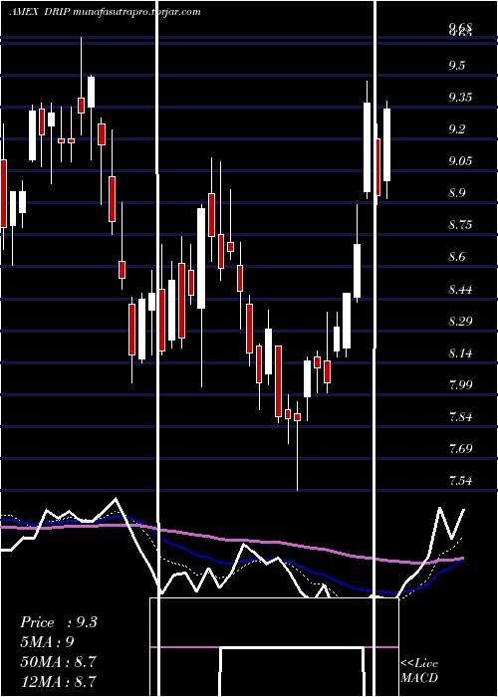Click the <<Live MACD label
This screenshot has width=498, height=697.
pos(419,671)
